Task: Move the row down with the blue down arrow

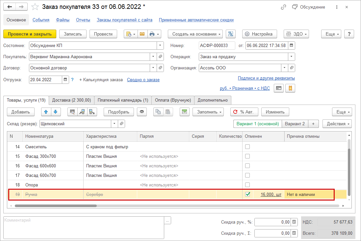Action: (x=56, y=112)
